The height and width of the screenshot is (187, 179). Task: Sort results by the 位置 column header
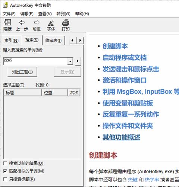(x=54, y=92)
